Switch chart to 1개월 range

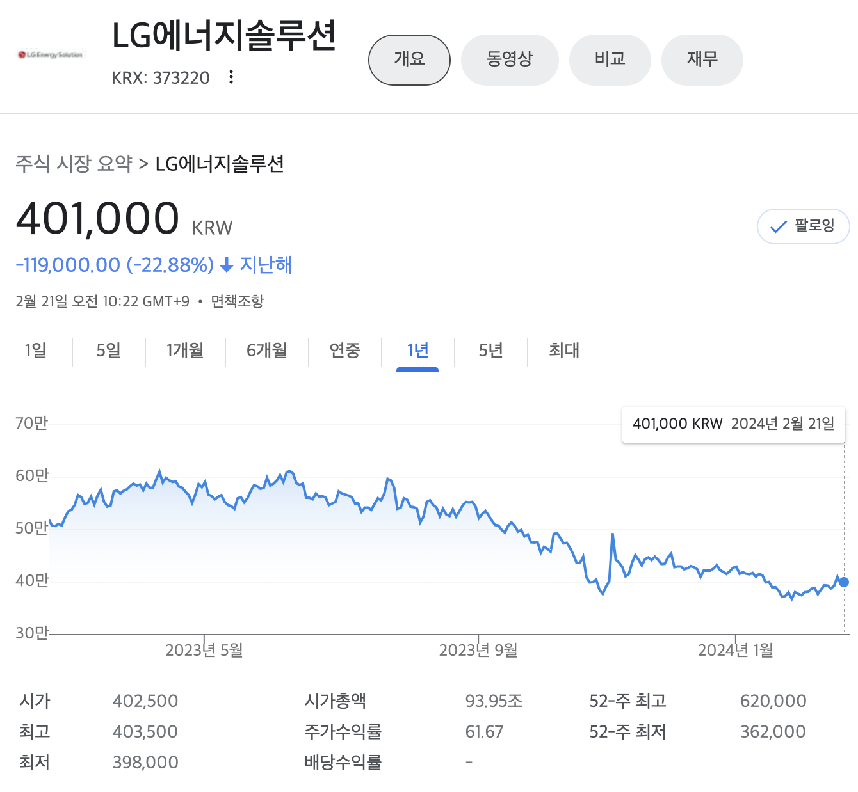tap(185, 351)
